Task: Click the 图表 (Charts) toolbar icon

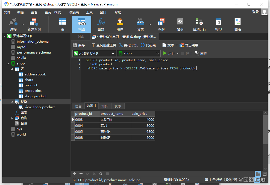Action: [x=238, y=25]
